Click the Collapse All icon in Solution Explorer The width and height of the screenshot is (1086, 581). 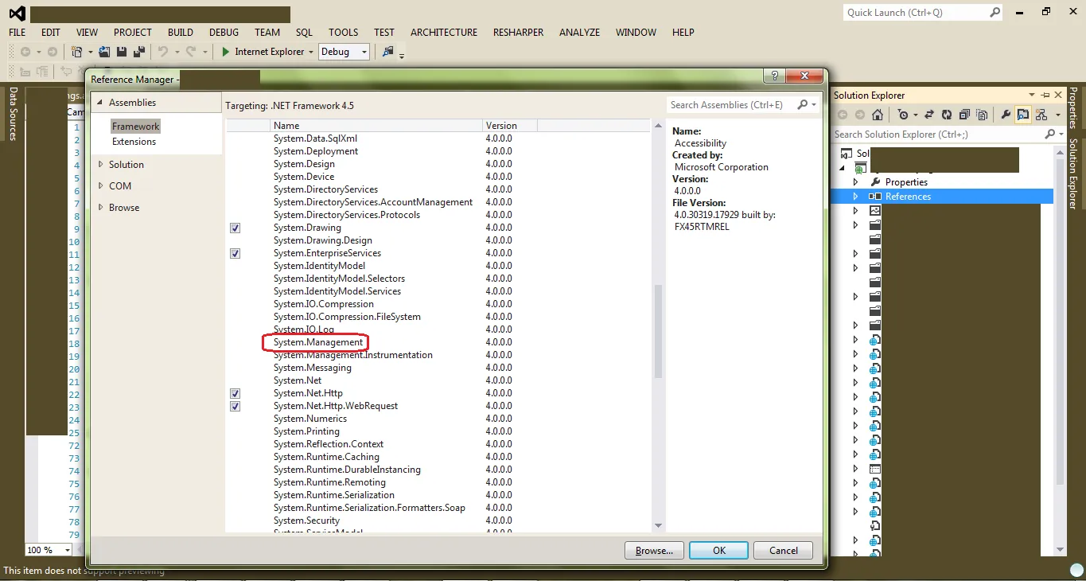(964, 115)
